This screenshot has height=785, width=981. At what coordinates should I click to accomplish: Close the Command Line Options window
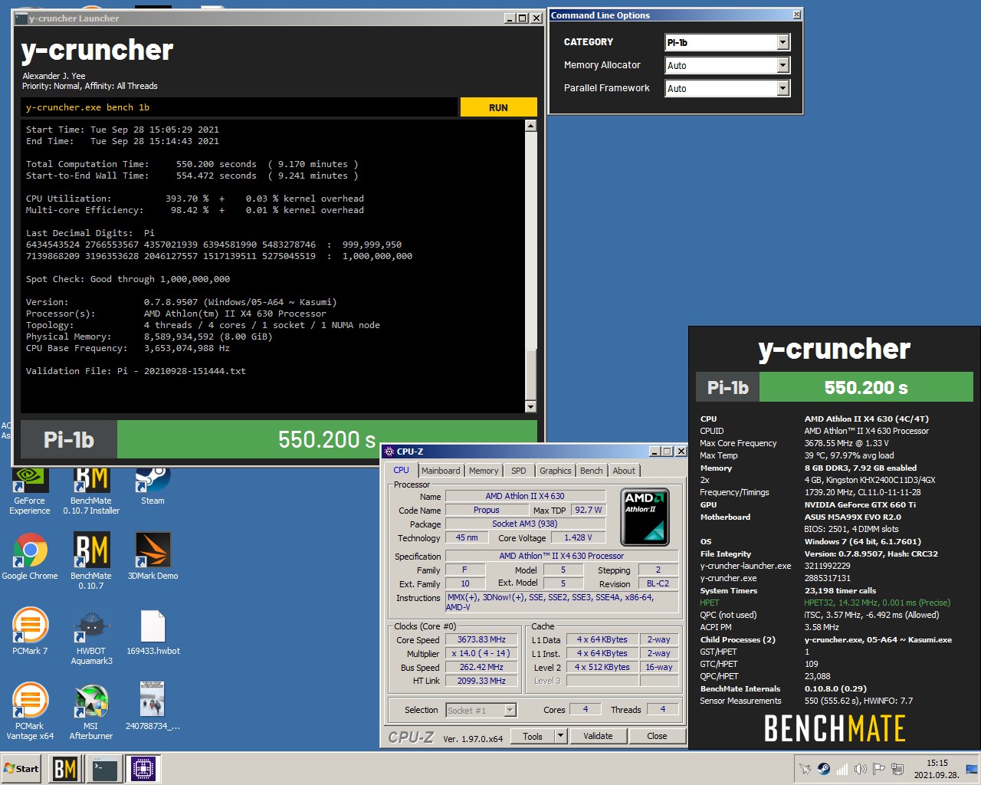[796, 15]
